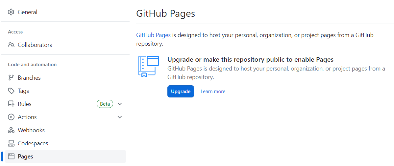
Task: Click the Pages browser-window icon
Action: (11, 156)
